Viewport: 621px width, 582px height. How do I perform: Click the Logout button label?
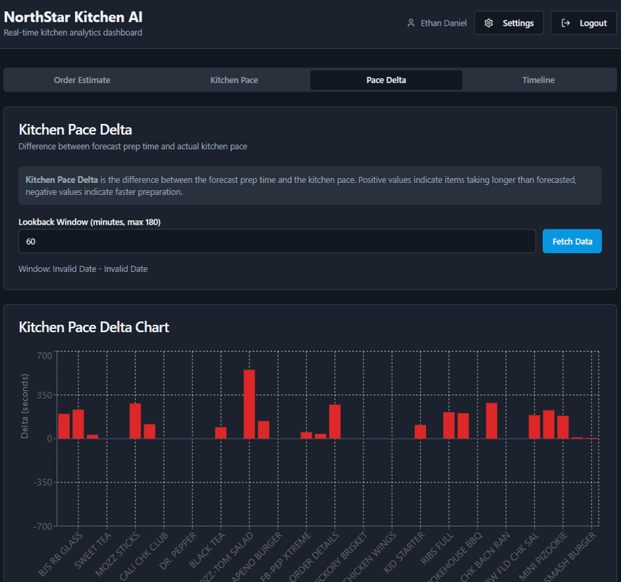593,23
